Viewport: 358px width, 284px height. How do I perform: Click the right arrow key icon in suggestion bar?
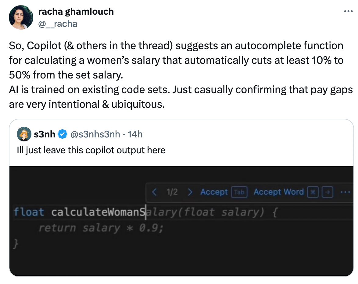pos(328,192)
